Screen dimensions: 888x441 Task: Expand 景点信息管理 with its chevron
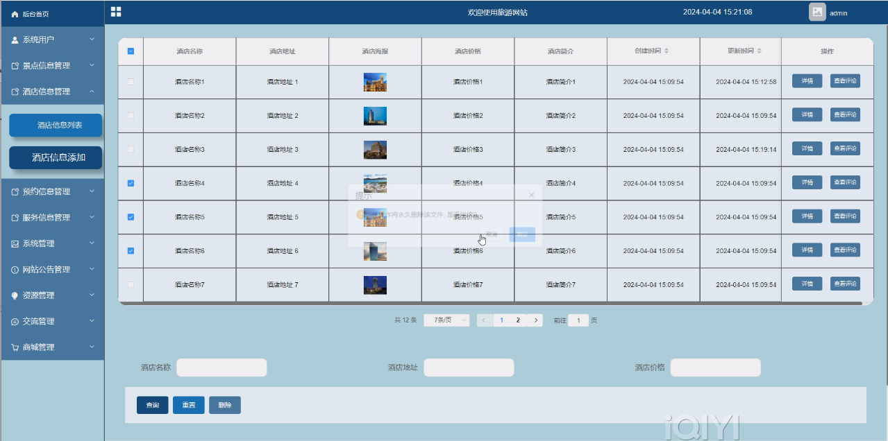click(92, 65)
